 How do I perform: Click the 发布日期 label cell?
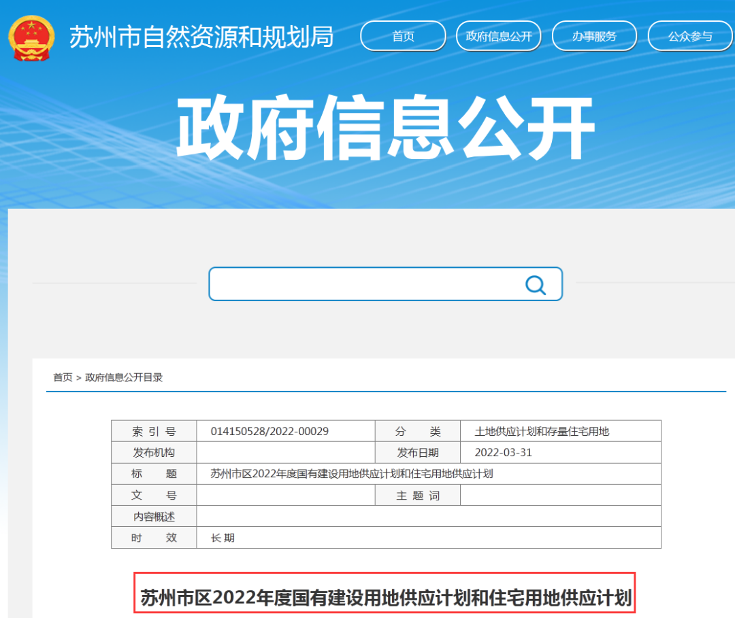click(x=418, y=452)
